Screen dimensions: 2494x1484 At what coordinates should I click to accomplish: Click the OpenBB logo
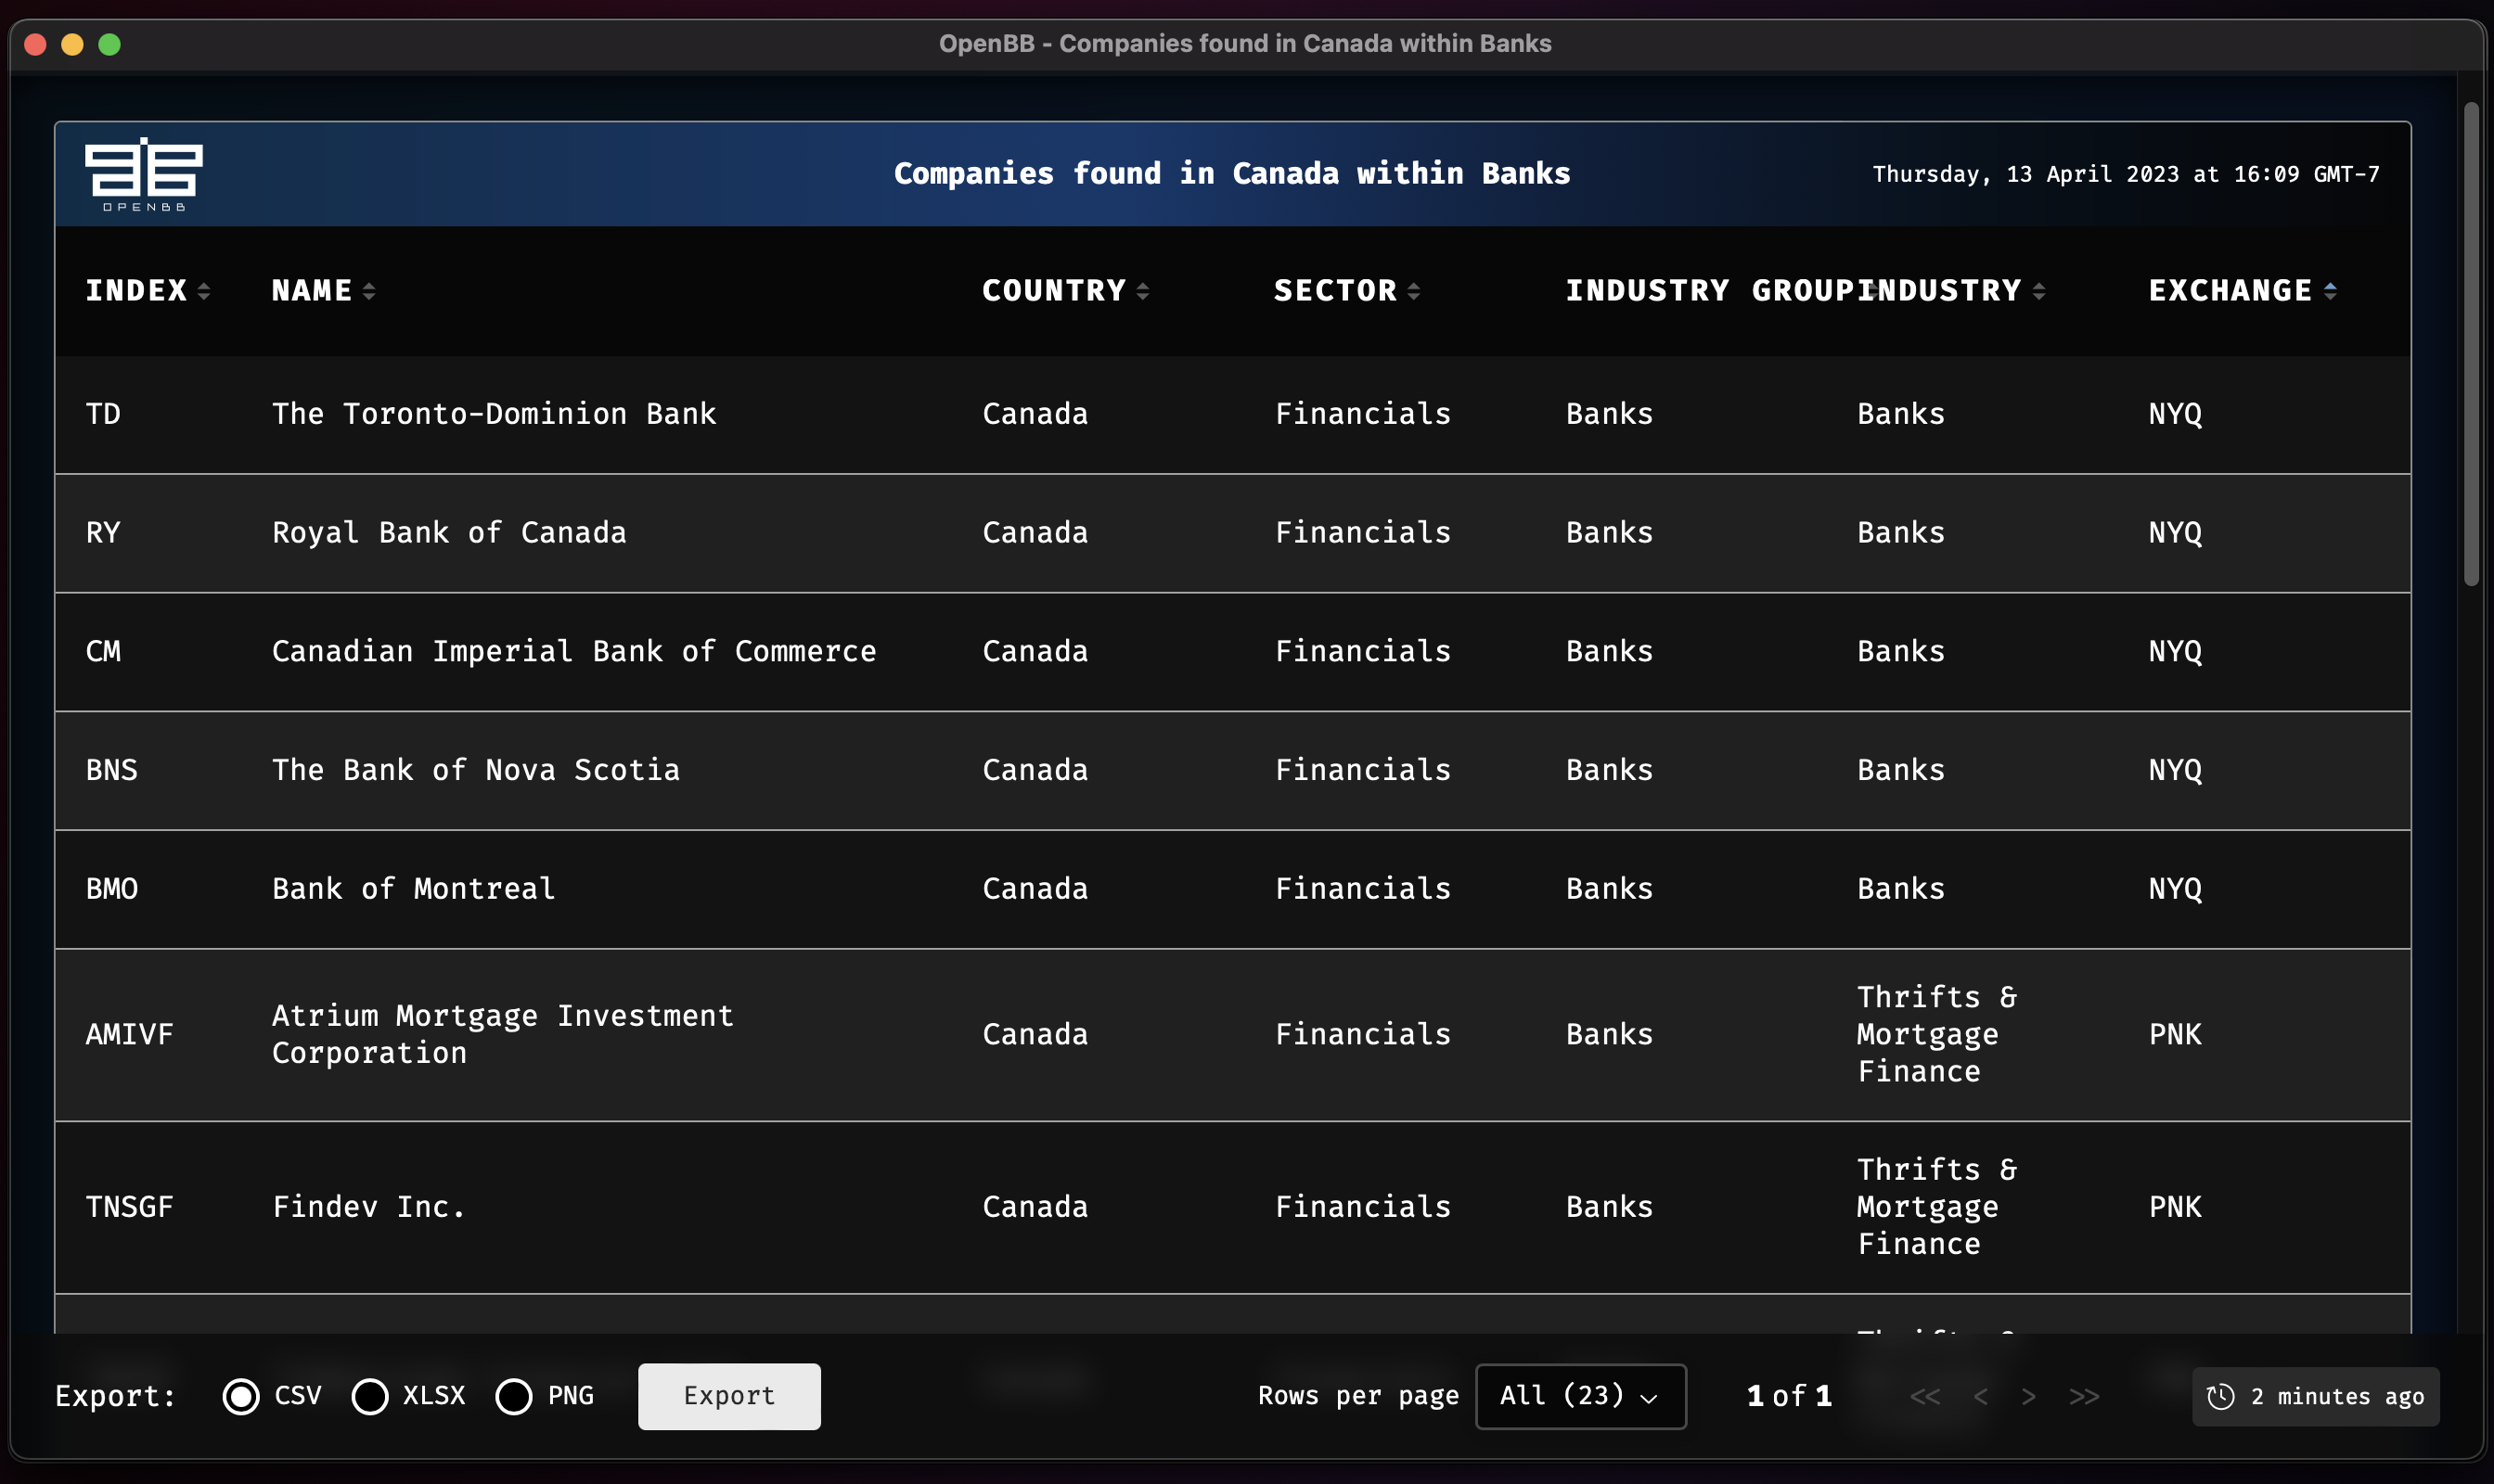pos(143,174)
